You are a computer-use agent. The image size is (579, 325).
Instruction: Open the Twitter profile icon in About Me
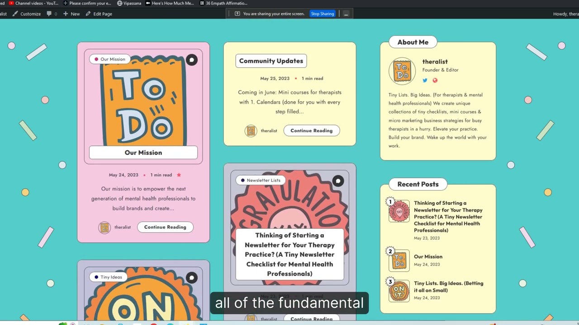(425, 80)
